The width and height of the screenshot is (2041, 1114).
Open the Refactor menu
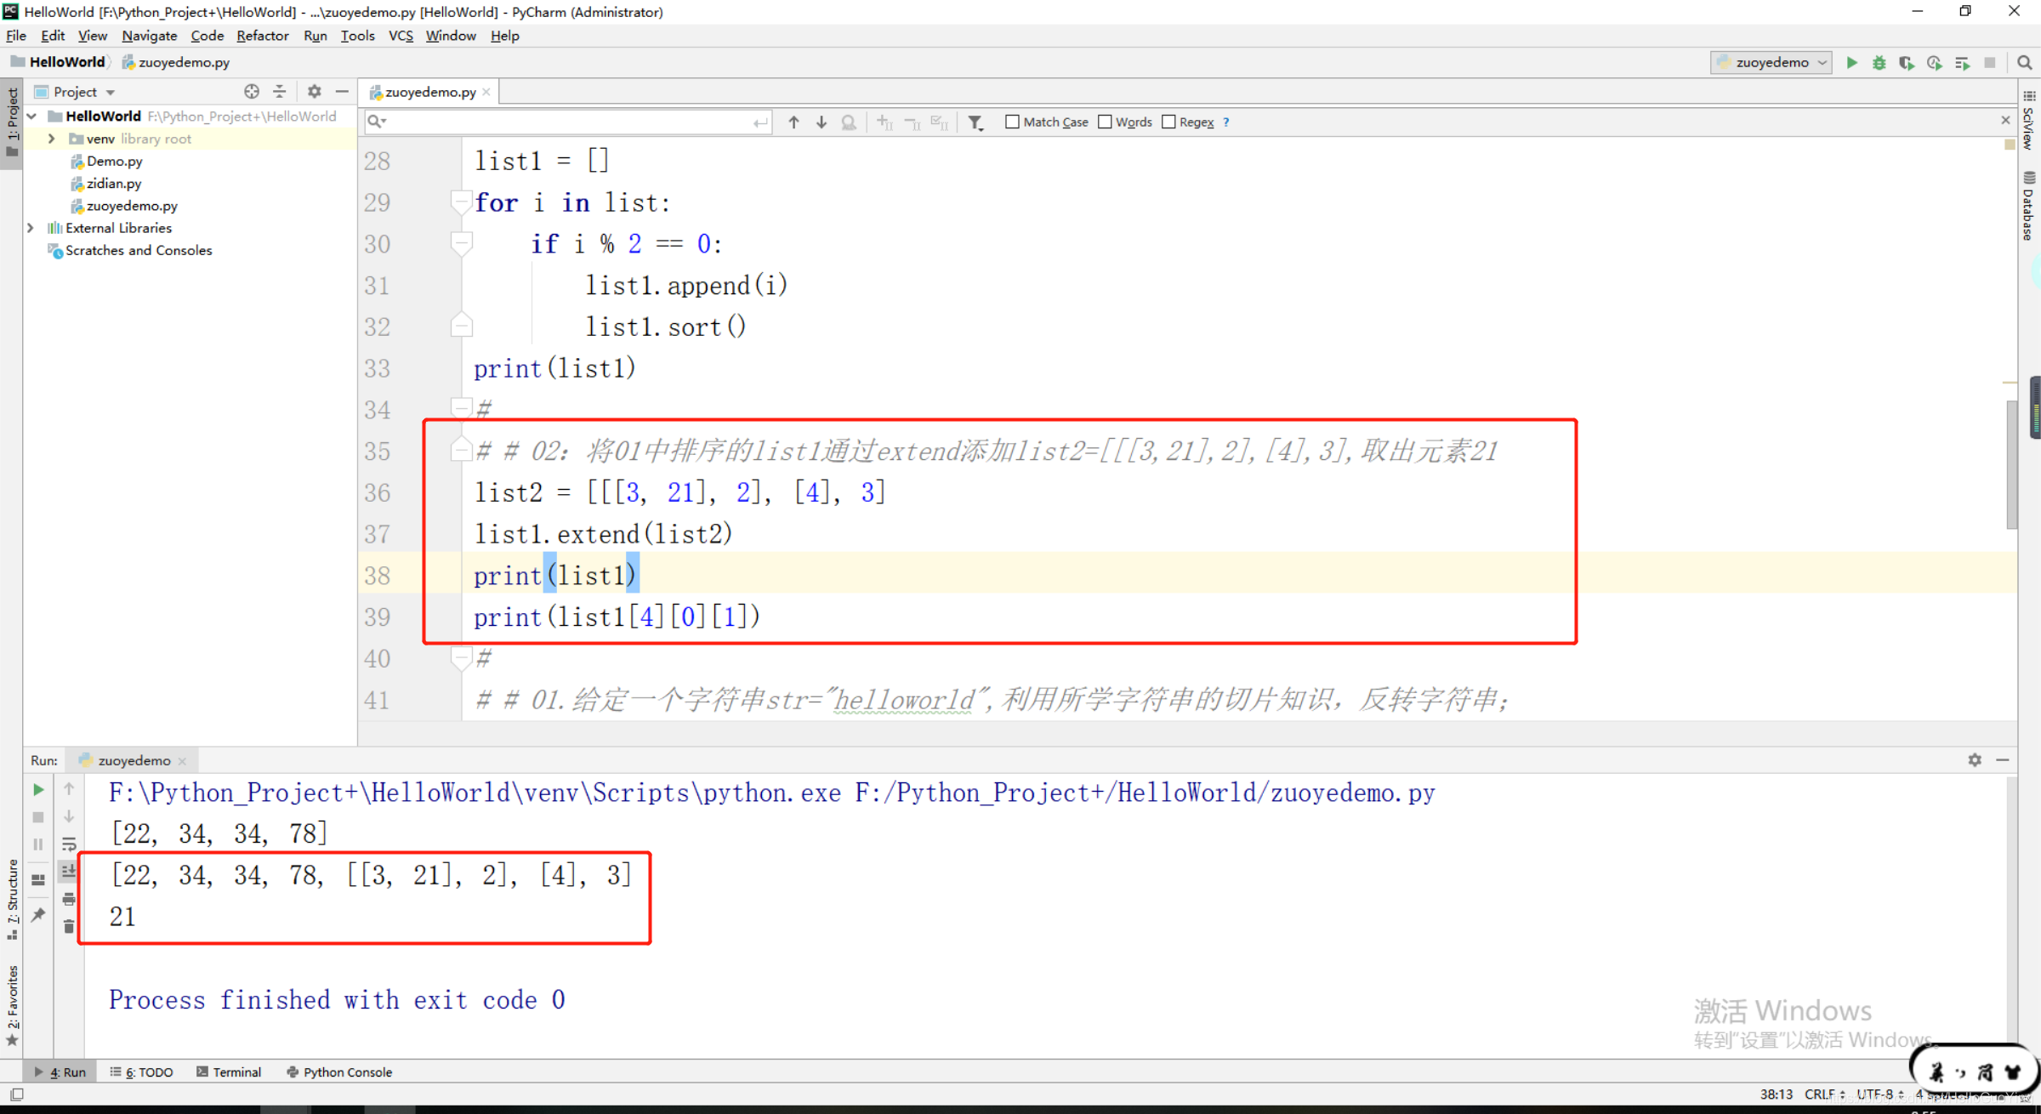tap(262, 36)
